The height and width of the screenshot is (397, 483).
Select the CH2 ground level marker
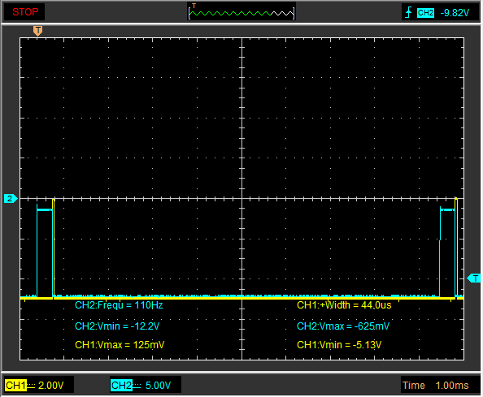pyautogui.click(x=11, y=199)
